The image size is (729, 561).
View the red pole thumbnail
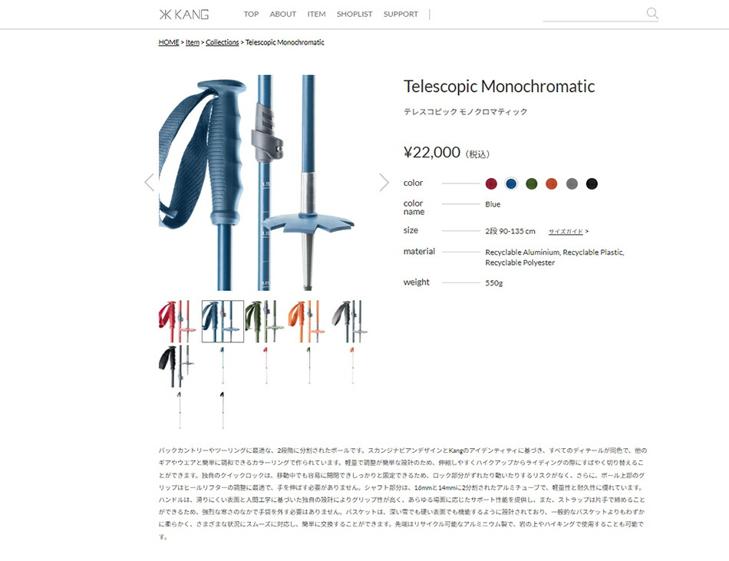(x=178, y=322)
